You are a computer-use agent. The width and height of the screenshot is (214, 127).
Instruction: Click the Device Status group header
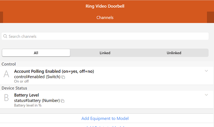click(14, 88)
